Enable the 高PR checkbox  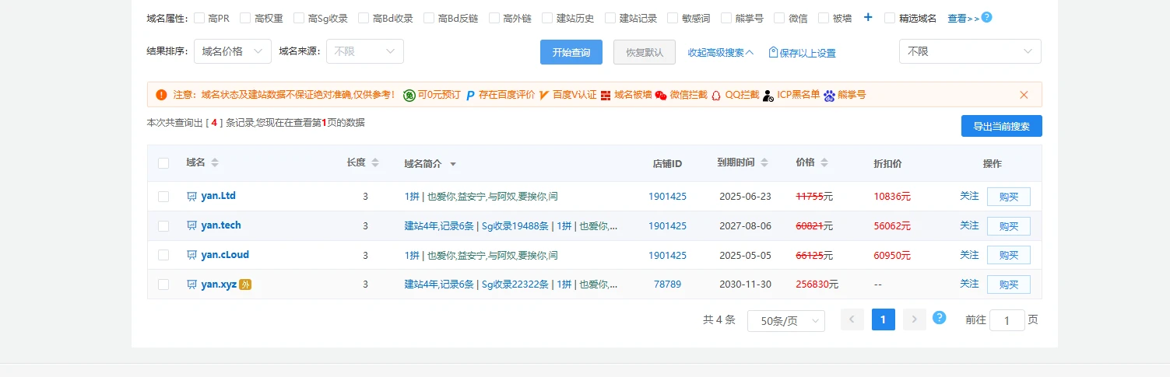click(x=199, y=18)
